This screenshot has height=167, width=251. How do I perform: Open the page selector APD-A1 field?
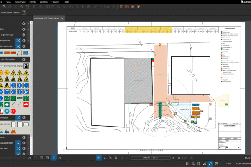[151, 158]
